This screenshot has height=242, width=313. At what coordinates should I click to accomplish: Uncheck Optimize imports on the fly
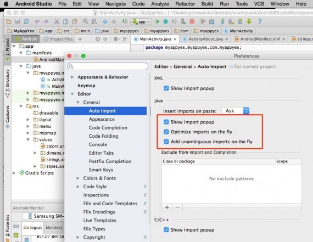pos(166,132)
